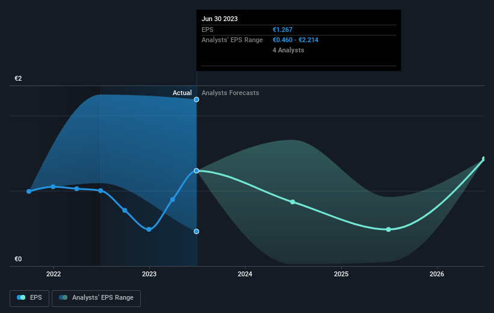The height and width of the screenshot is (313, 494).
Task: Click the mid-2024 forecast EPS point
Action: pyautogui.click(x=292, y=202)
